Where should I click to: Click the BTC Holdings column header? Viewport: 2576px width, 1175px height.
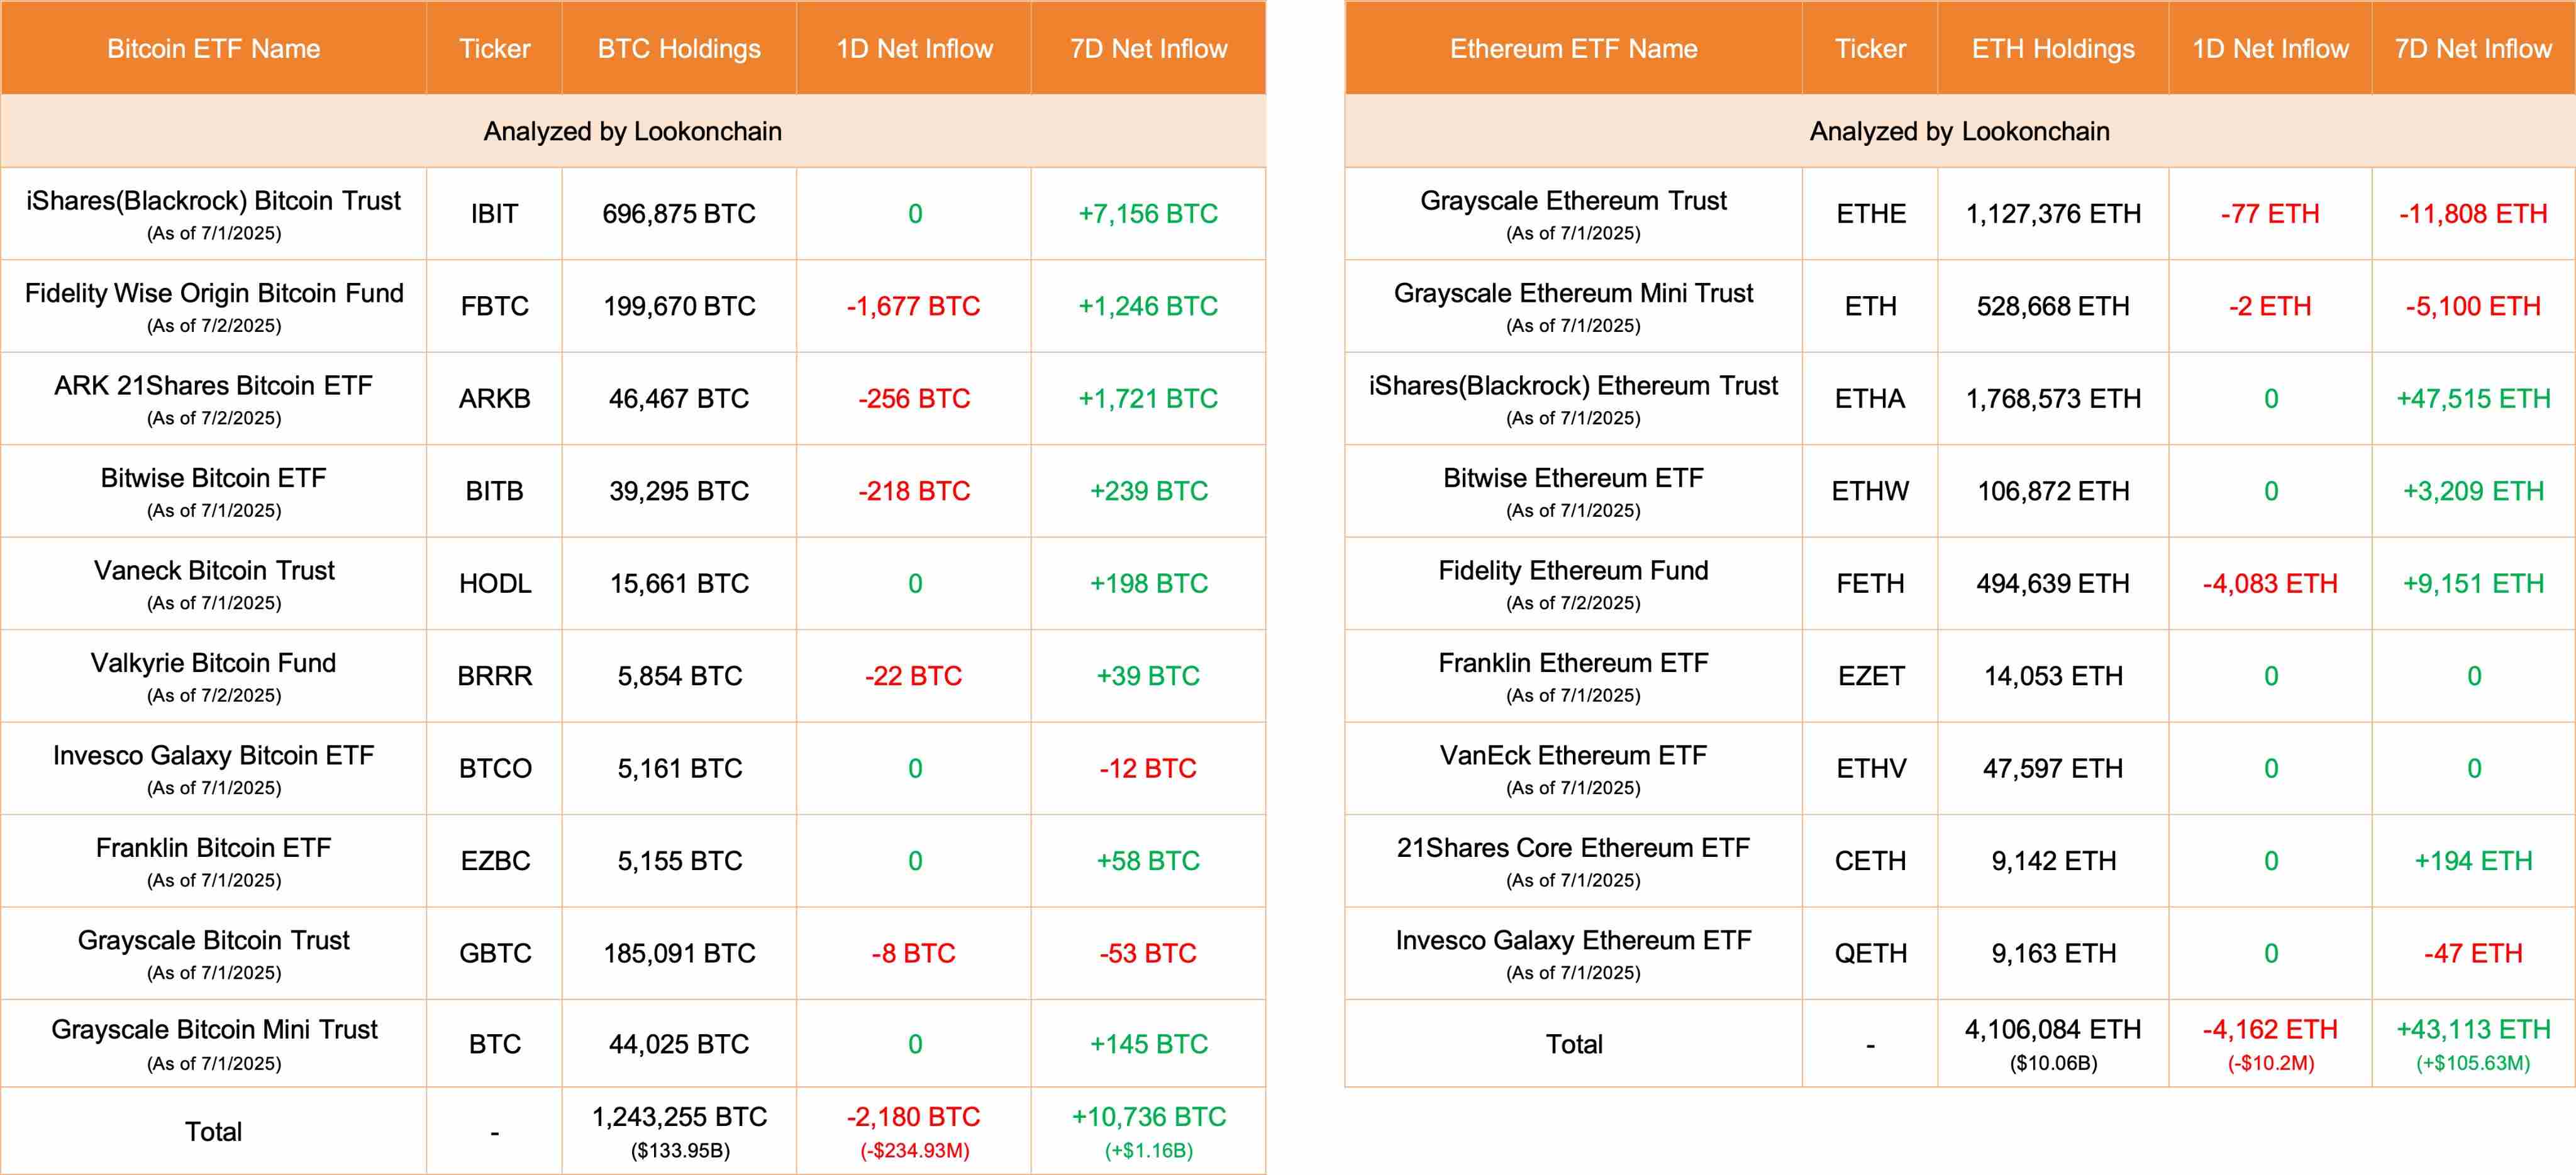point(679,49)
